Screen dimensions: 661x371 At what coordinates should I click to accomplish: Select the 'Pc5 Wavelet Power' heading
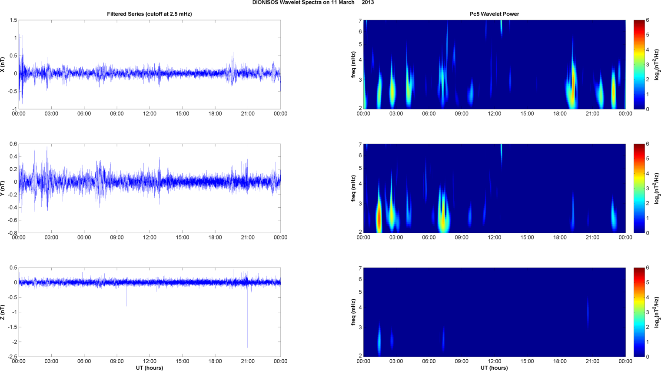pos(494,14)
